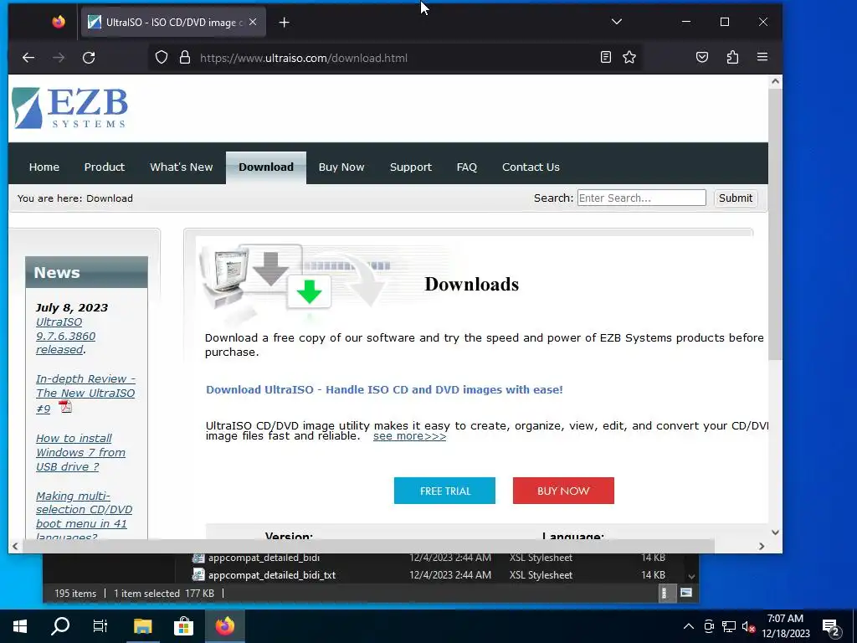Image resolution: width=857 pixels, height=643 pixels.
Task: Click the network tray icon
Action: coord(729,626)
